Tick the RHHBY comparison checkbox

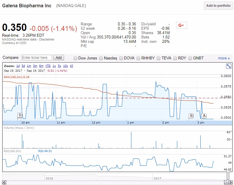(x=138, y=58)
